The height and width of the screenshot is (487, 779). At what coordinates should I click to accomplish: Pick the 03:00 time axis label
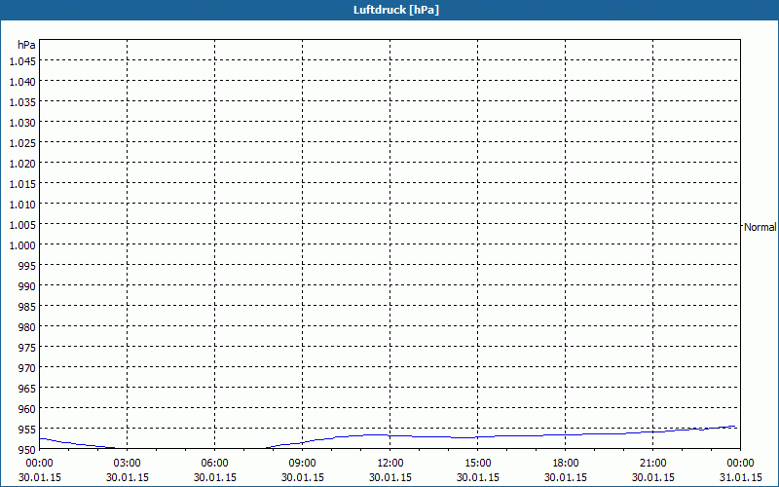[128, 464]
